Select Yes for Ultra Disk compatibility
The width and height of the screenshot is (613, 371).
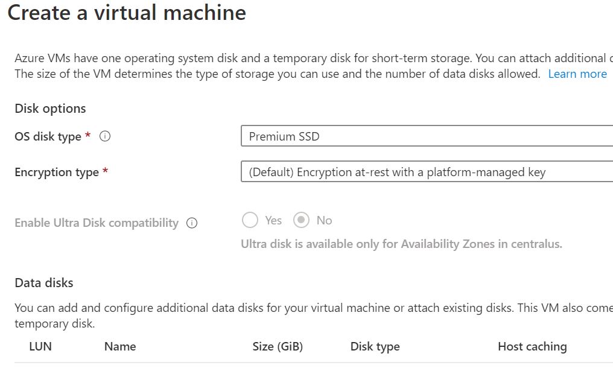pyautogui.click(x=250, y=220)
